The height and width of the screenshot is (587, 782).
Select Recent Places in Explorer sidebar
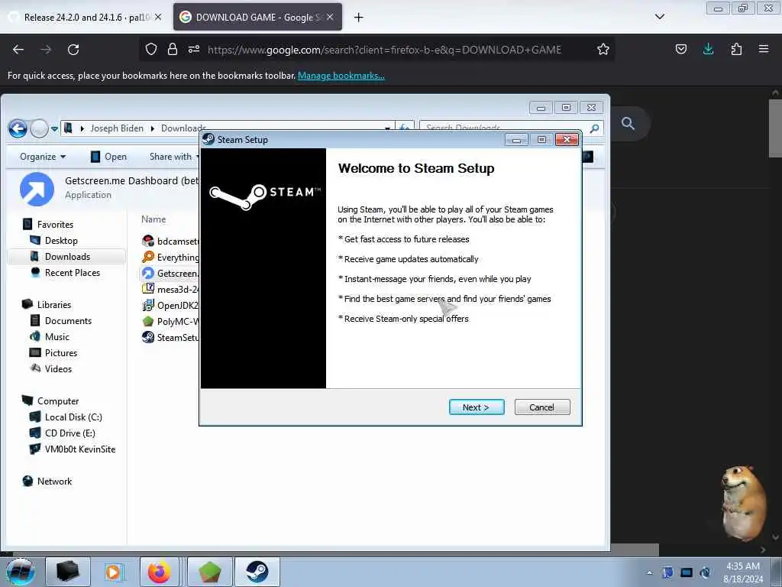tap(72, 273)
